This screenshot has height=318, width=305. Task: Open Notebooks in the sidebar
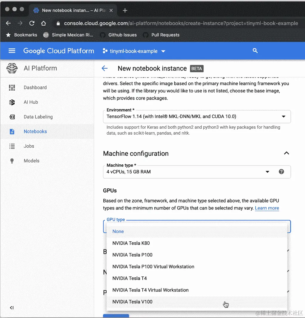point(47,131)
